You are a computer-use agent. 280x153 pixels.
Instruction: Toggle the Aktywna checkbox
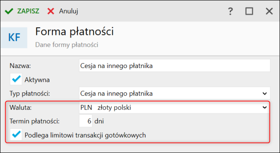click(x=16, y=79)
